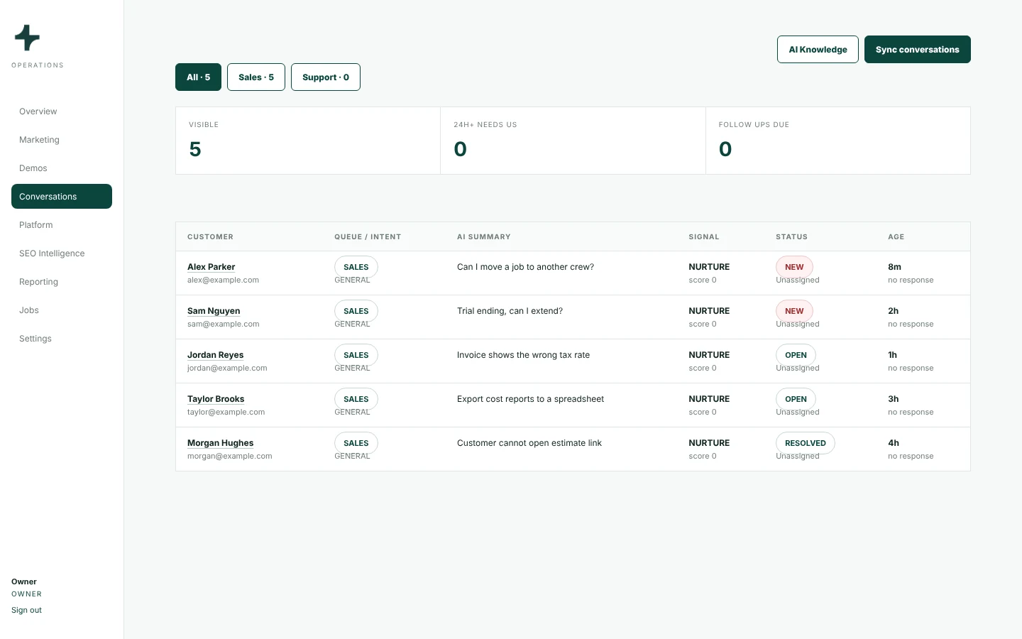This screenshot has height=639, width=1022.
Task: Click the Sign out link
Action: [26, 610]
